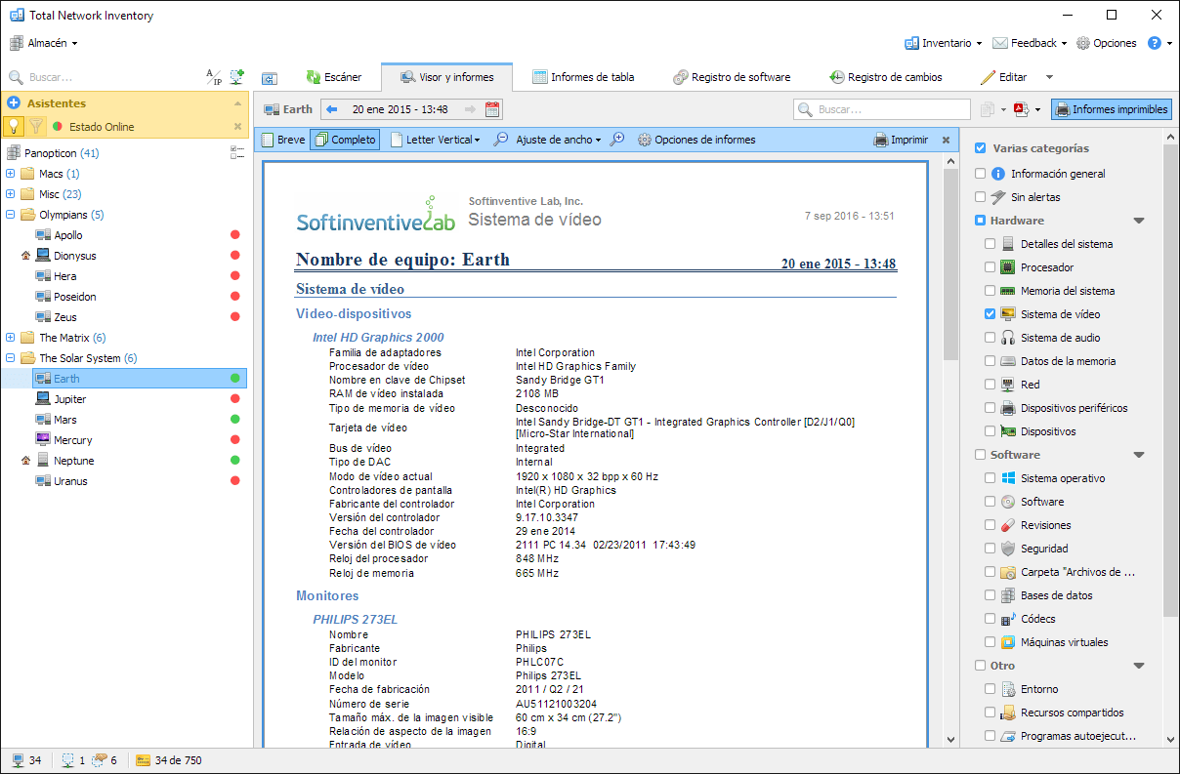
Task: Enable the Procesador checkbox
Action: pos(990,267)
